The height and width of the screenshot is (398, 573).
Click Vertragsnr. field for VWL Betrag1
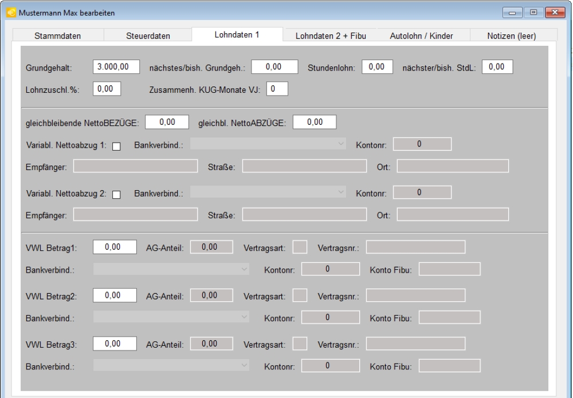pos(416,247)
